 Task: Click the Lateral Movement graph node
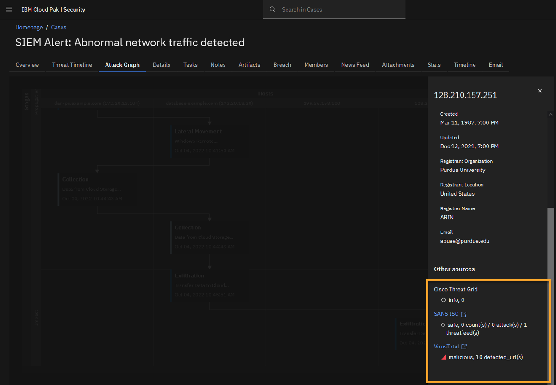click(x=208, y=141)
